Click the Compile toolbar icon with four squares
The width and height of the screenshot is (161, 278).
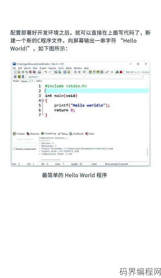[90, 72]
